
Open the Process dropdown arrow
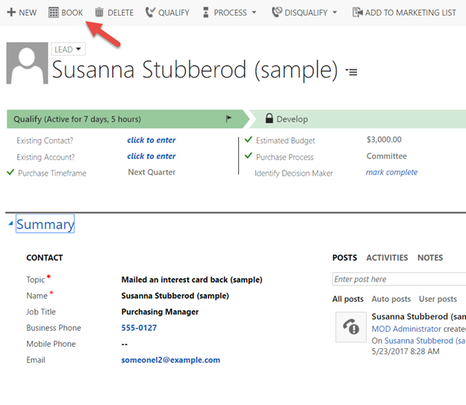point(254,13)
